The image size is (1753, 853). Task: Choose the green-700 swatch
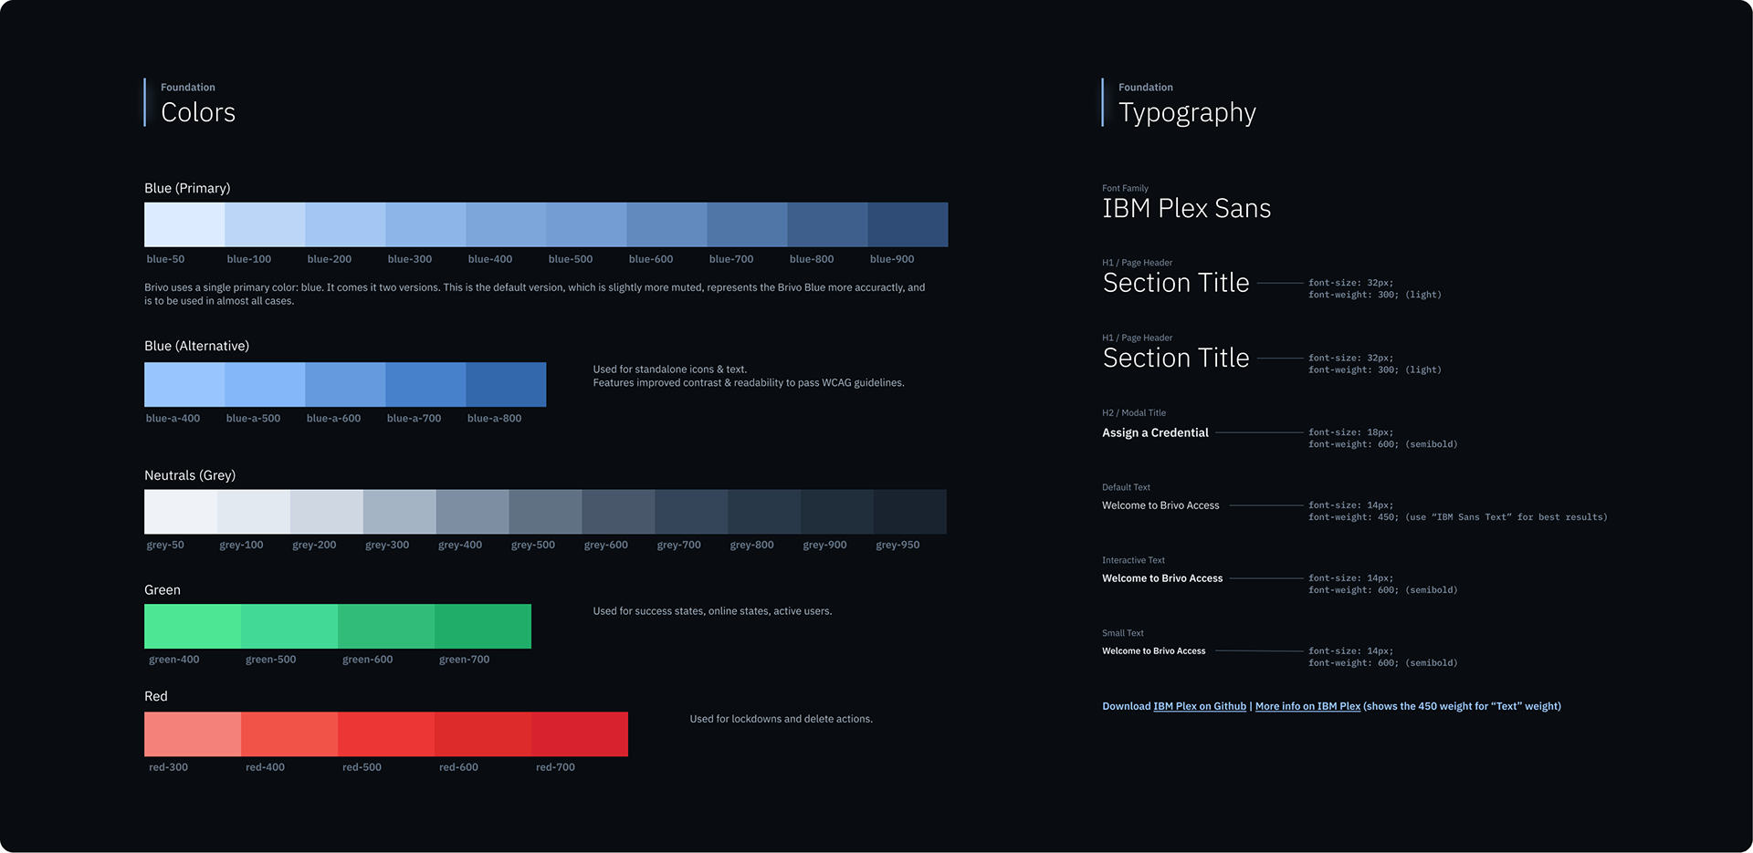point(483,626)
